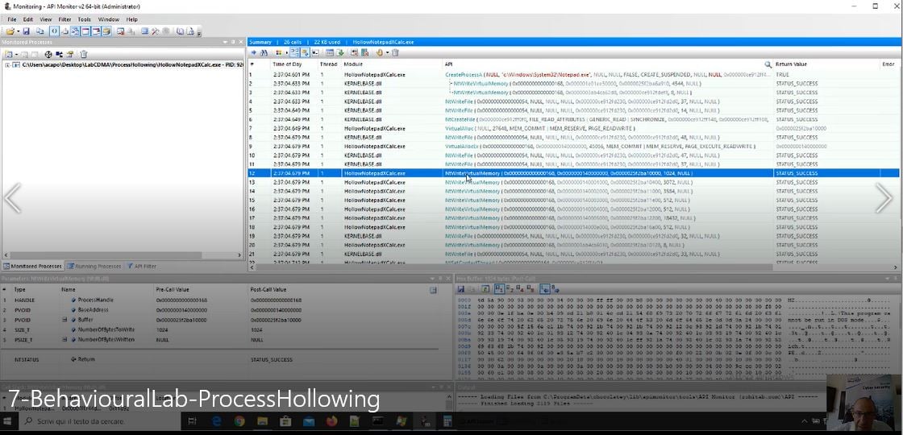
Task: Click the Save capture disk icon
Action: (26, 31)
